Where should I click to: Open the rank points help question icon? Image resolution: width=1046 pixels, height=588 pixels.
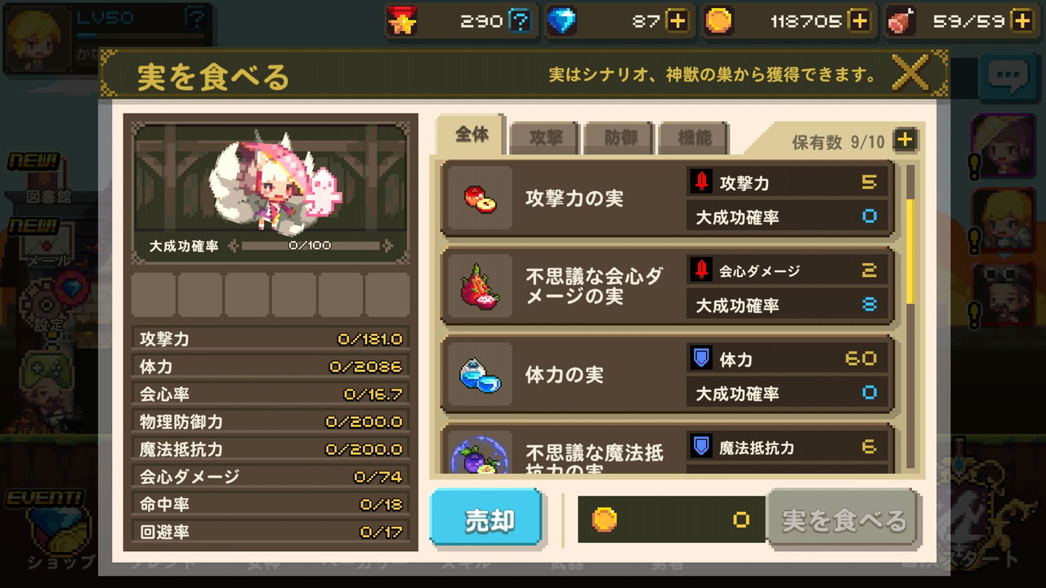(x=520, y=21)
